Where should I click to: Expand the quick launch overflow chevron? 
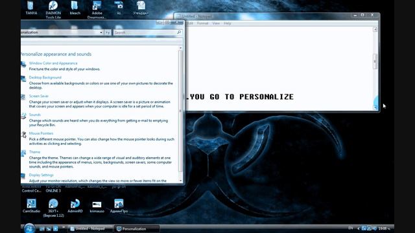tap(64, 227)
